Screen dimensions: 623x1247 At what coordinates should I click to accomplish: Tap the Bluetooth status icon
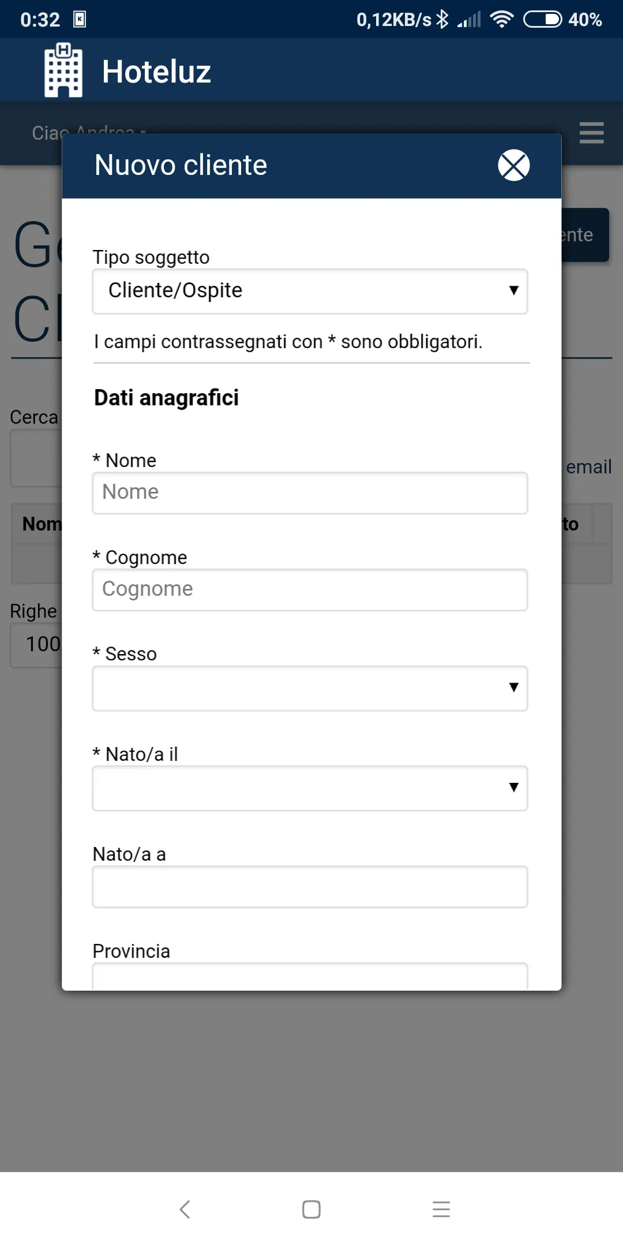coord(442,20)
